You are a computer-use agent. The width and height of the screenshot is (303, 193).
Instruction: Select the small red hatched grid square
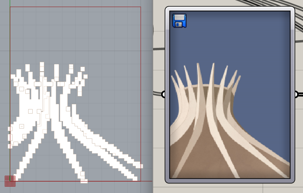tap(10, 181)
